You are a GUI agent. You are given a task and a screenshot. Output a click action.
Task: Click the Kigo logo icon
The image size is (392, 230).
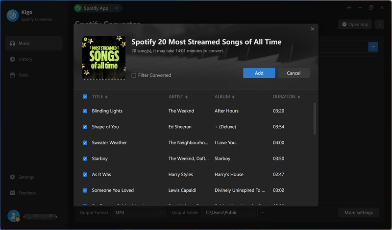point(13,16)
